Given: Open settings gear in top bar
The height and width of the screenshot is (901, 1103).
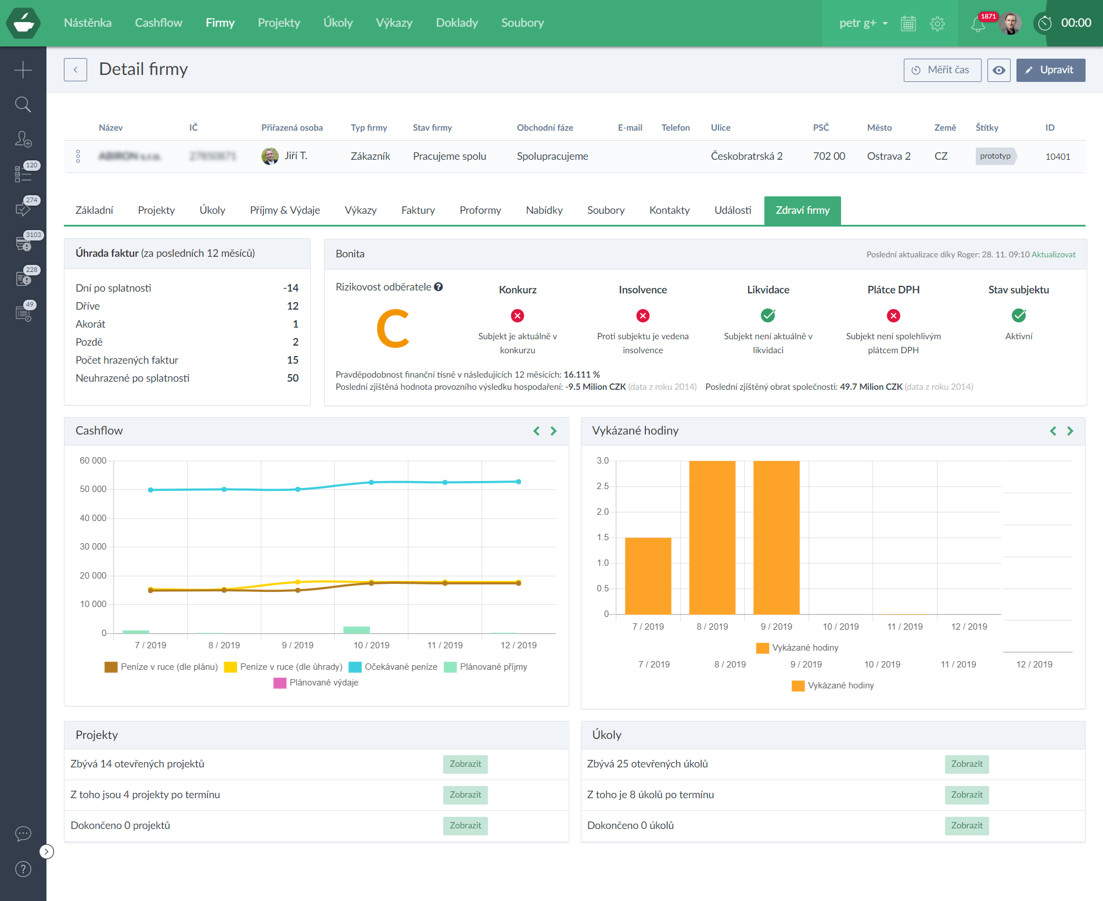Looking at the screenshot, I should click(x=937, y=23).
